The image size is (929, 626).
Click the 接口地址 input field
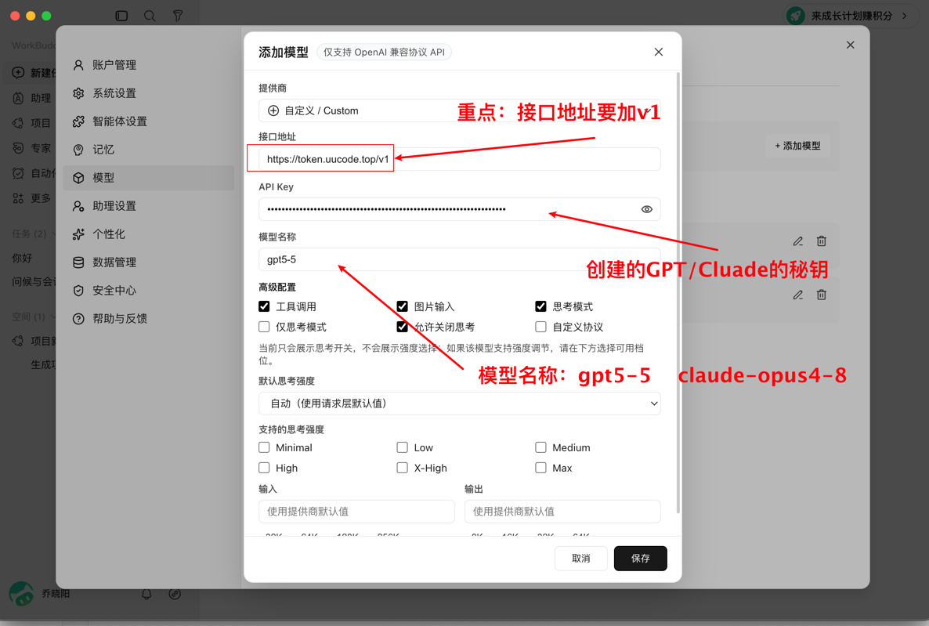tap(460, 159)
